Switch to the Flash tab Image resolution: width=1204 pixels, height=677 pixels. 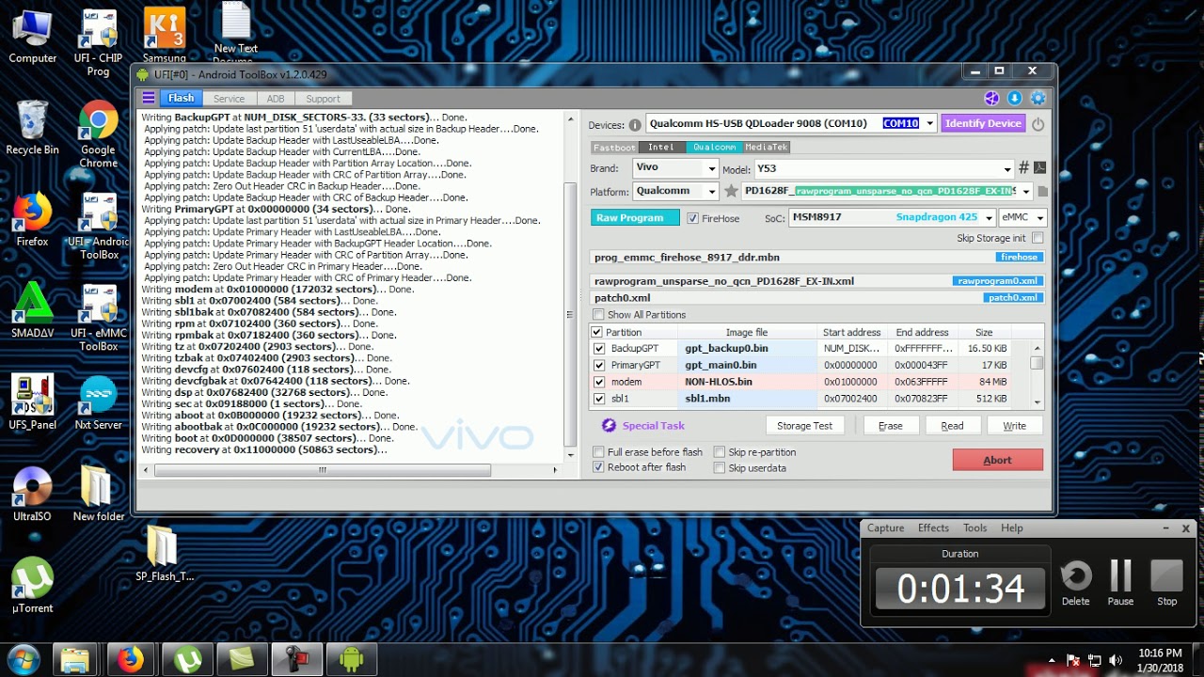coord(182,98)
